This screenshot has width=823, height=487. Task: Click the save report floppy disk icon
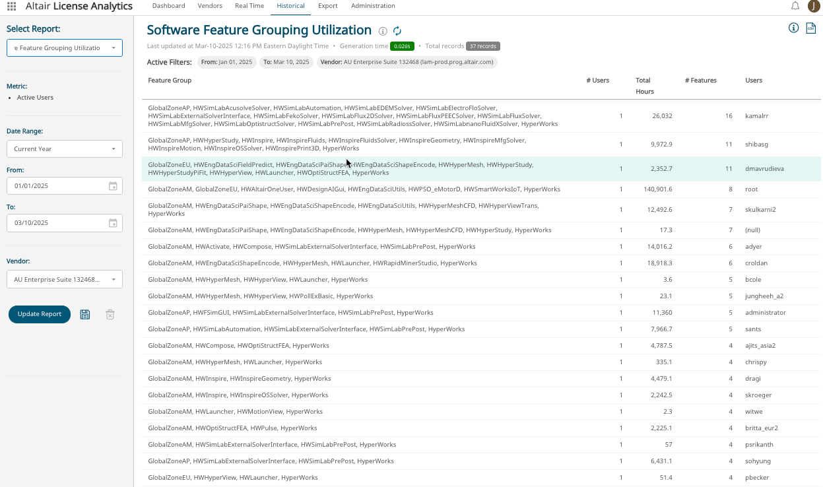tap(85, 315)
